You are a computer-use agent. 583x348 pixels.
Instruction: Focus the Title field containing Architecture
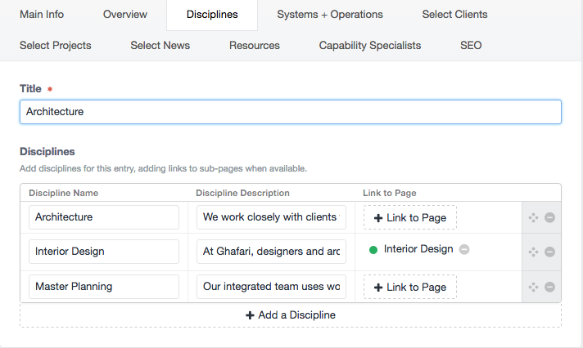291,112
